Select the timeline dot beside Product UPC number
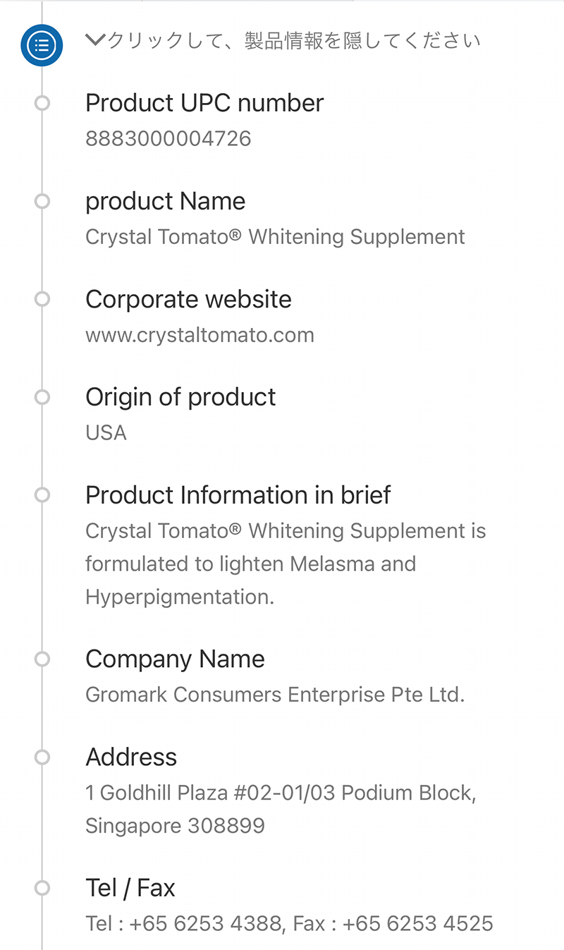The image size is (564, 950). 42,104
